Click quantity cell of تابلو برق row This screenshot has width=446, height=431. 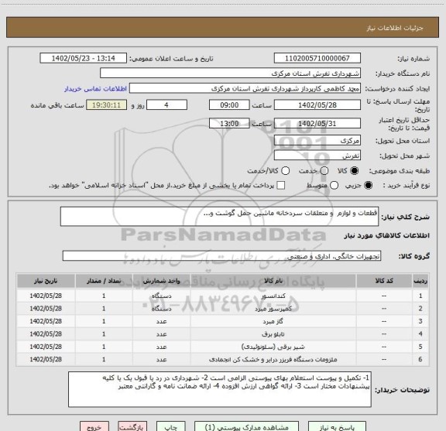[104, 334]
